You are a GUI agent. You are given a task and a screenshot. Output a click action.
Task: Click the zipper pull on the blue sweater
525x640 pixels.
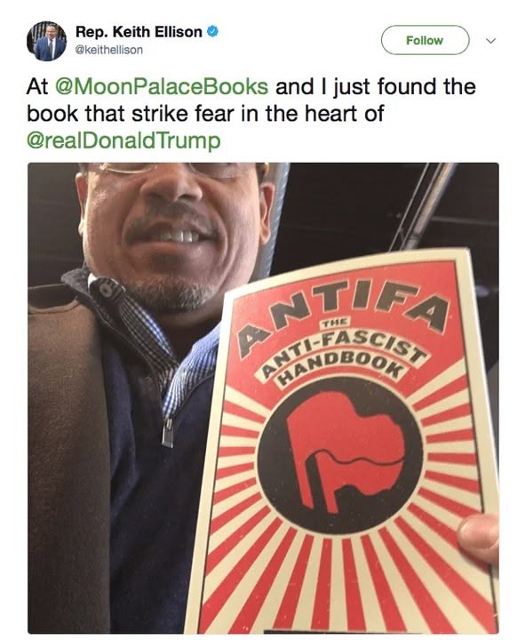[x=167, y=432]
